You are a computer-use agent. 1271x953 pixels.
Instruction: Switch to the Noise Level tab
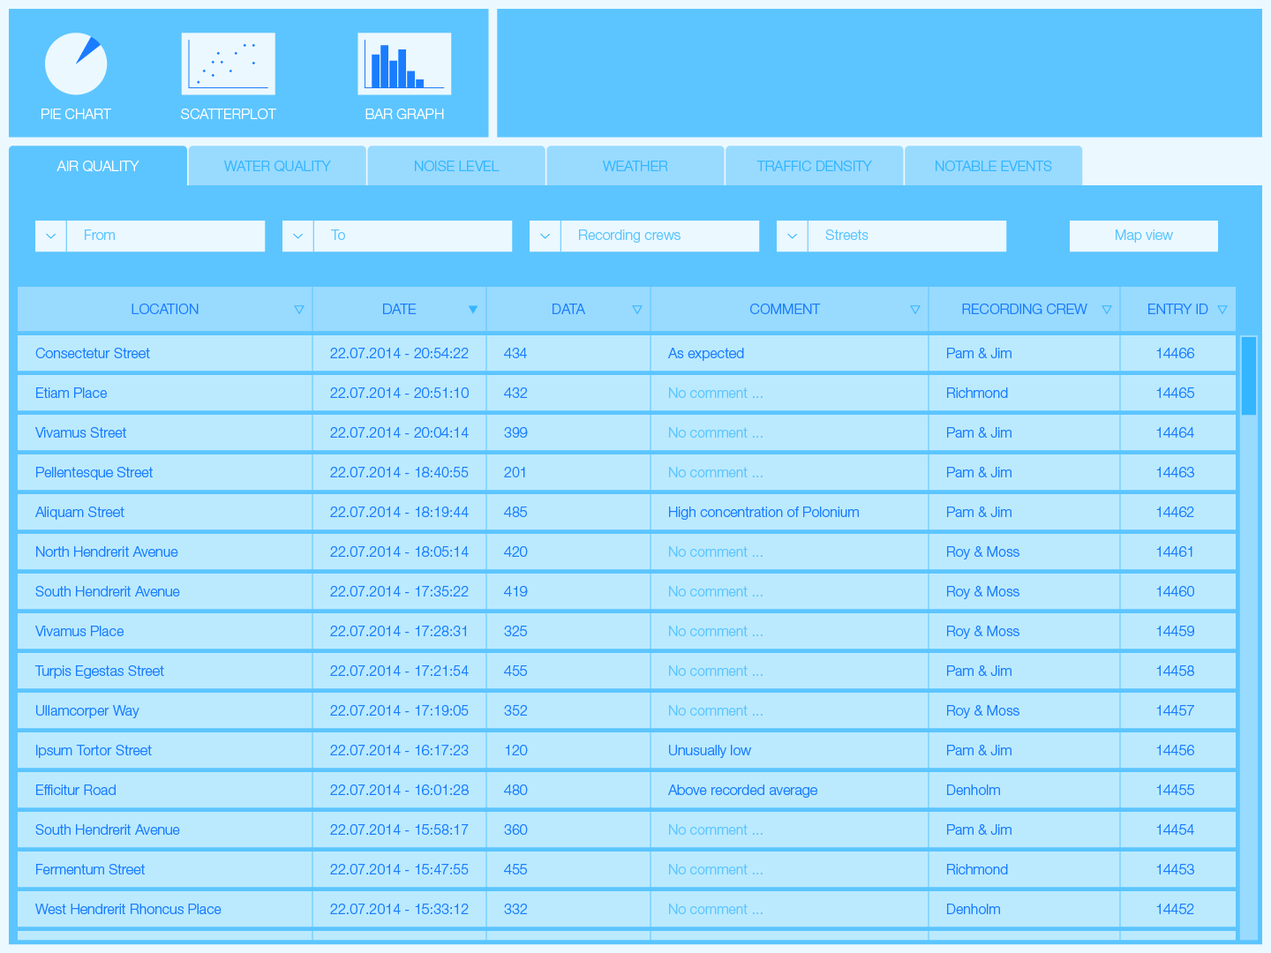tap(456, 166)
